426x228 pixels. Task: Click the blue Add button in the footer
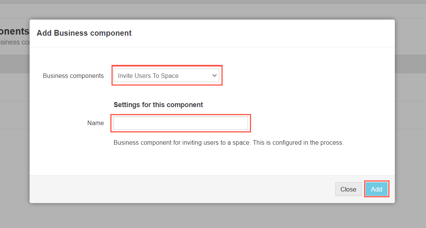tap(376, 189)
